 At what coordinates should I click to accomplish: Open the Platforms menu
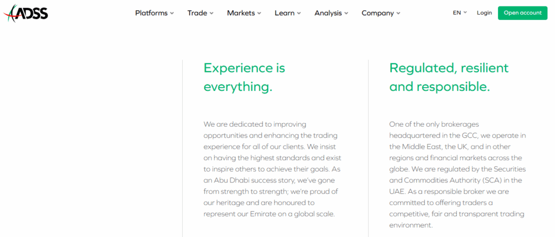coord(151,13)
